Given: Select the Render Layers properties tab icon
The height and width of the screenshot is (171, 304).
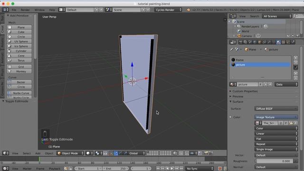Looking at the screenshot, I should click(x=245, y=42).
